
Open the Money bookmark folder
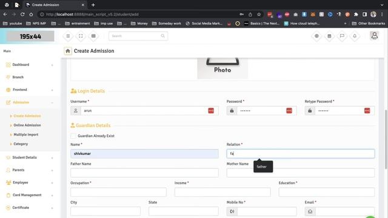pos(139,24)
